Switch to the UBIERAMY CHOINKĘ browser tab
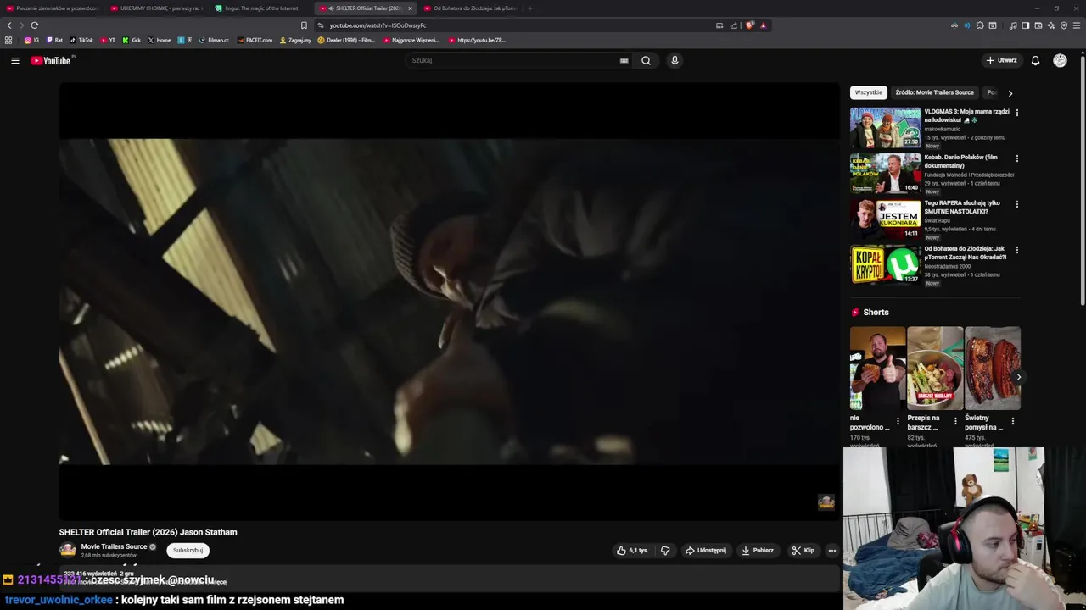Image resolution: width=1086 pixels, height=610 pixels. pyautogui.click(x=157, y=8)
